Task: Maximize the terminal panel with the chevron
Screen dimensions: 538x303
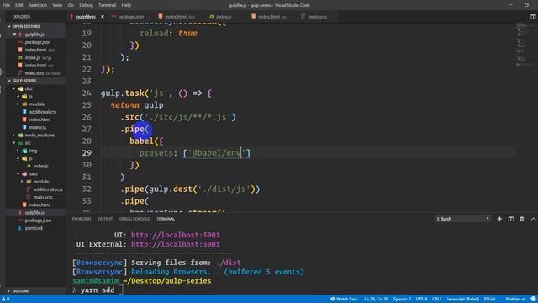Action: (x=533, y=219)
